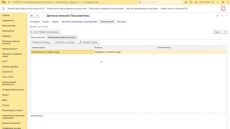This screenshot has height=129, width=230.
Task: Open Охрана здоровья section
Action: (10, 67)
